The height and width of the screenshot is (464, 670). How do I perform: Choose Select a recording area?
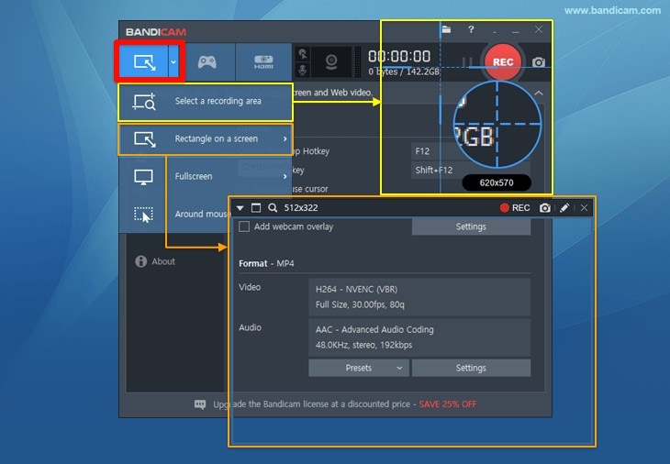pyautogui.click(x=206, y=102)
